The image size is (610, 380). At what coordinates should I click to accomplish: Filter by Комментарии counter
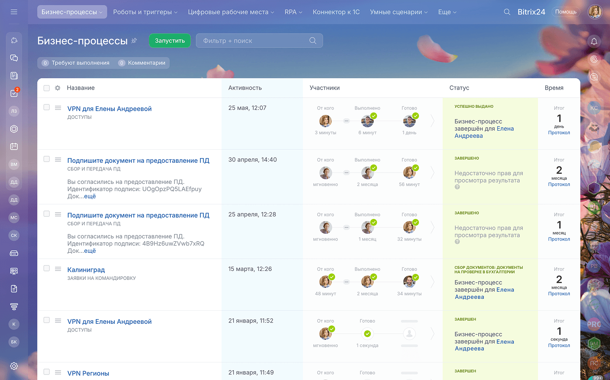coord(142,63)
